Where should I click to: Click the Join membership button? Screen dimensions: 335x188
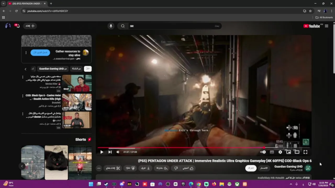[264, 168]
